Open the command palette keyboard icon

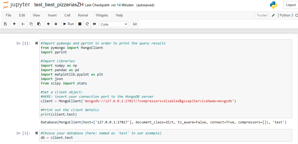[134, 24]
